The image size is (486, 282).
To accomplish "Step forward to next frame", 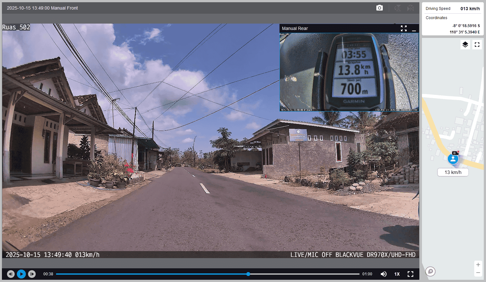I will [32, 274].
